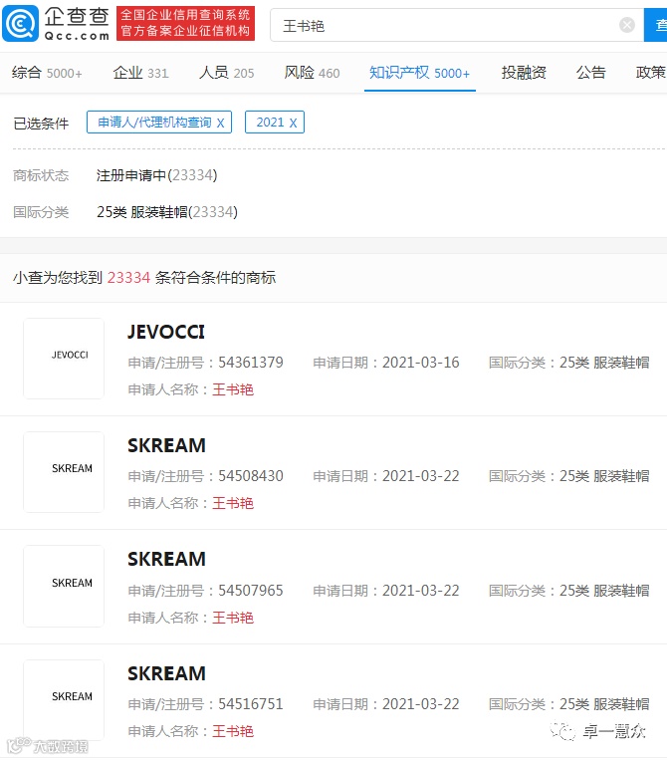This screenshot has height=760, width=667.
Task: Switch to the 企业 331 tab
Action: (x=140, y=73)
